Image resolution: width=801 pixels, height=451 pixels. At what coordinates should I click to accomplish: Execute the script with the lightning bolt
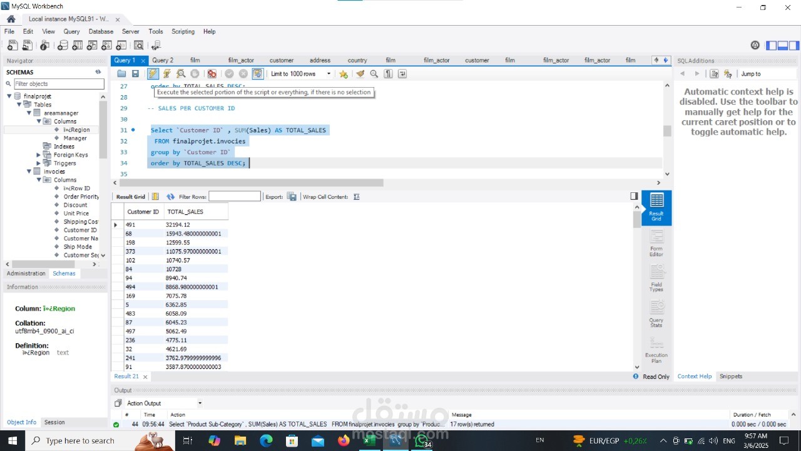tap(153, 74)
